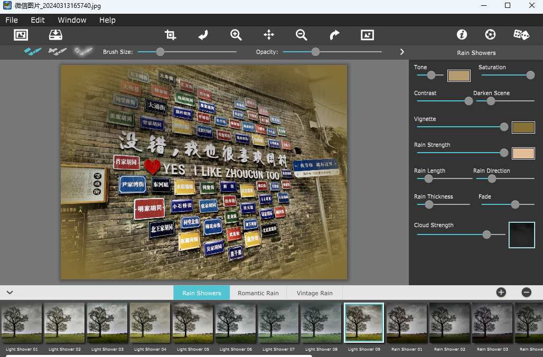Collapse the presets panel with down chevron

[10, 292]
